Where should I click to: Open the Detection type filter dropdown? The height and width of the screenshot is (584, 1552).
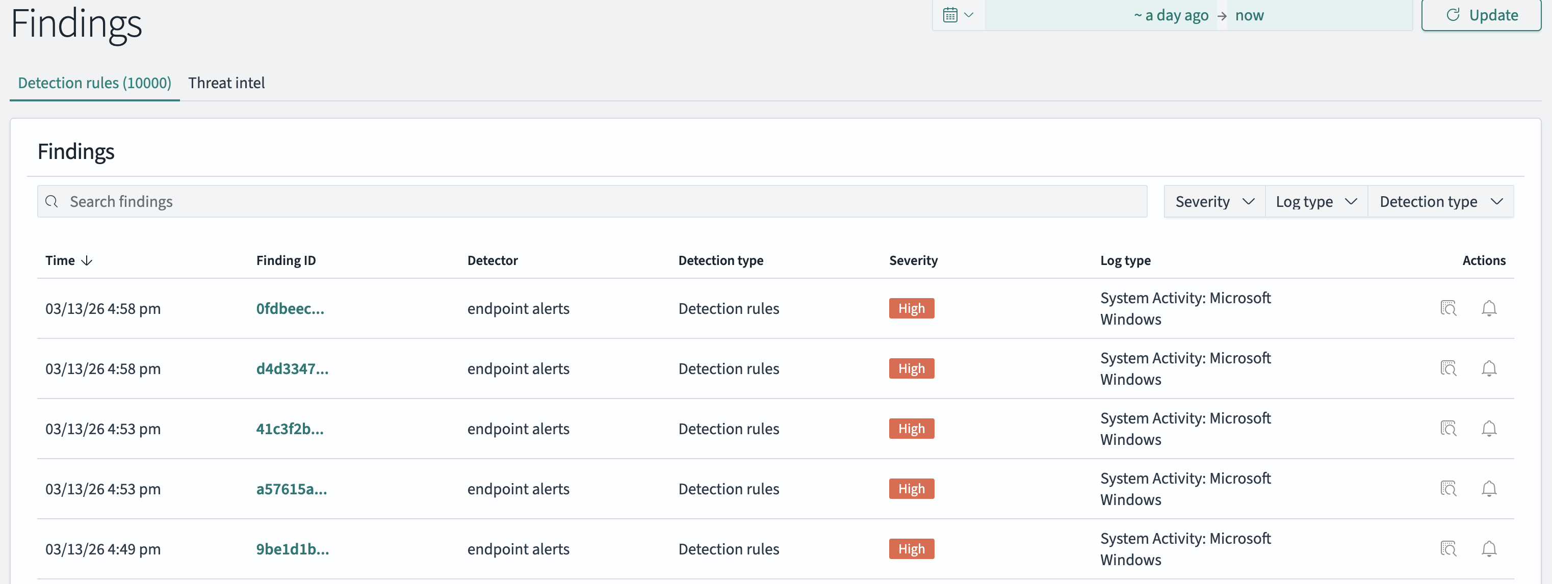1440,202
